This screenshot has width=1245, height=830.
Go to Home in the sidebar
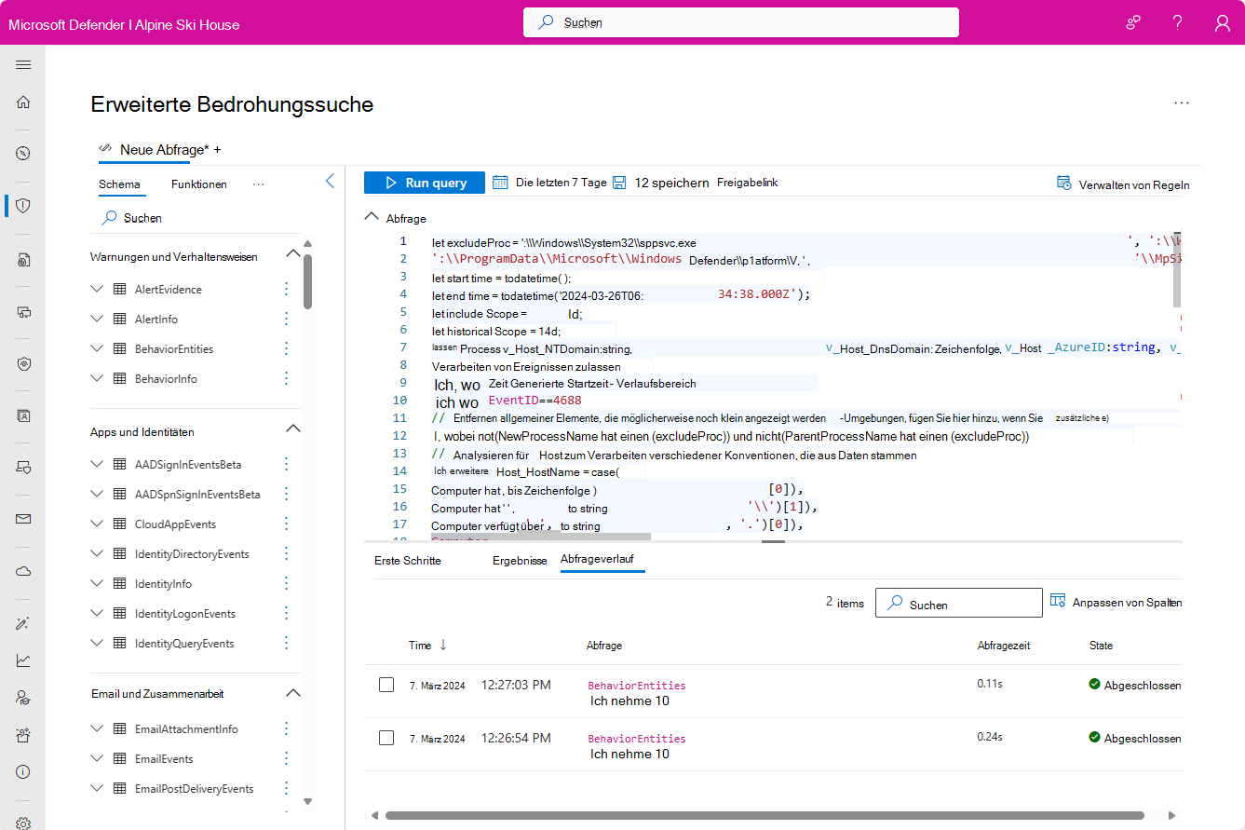23,102
